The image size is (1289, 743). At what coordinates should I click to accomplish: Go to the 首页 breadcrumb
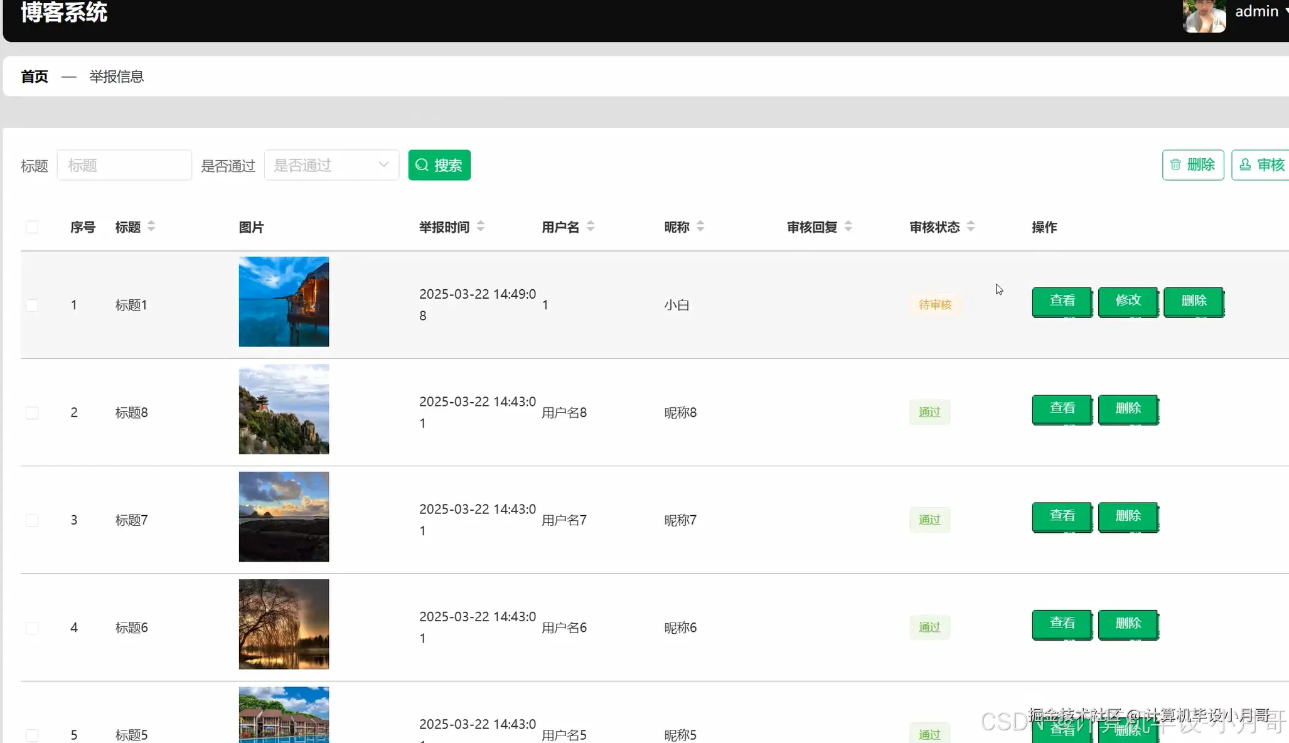click(x=35, y=77)
